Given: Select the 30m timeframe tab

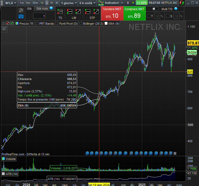Looking at the screenshot, I should [35, 3].
